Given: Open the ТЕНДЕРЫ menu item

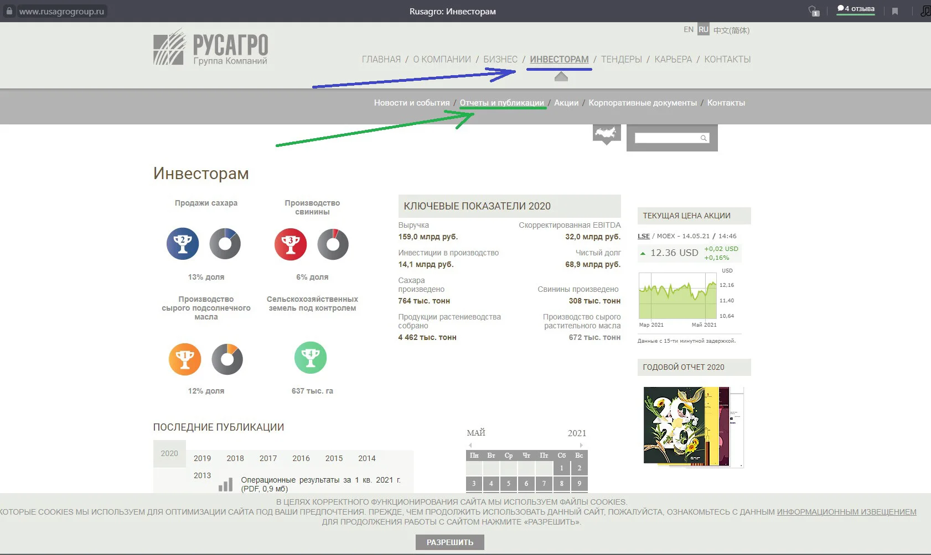Looking at the screenshot, I should tap(622, 59).
